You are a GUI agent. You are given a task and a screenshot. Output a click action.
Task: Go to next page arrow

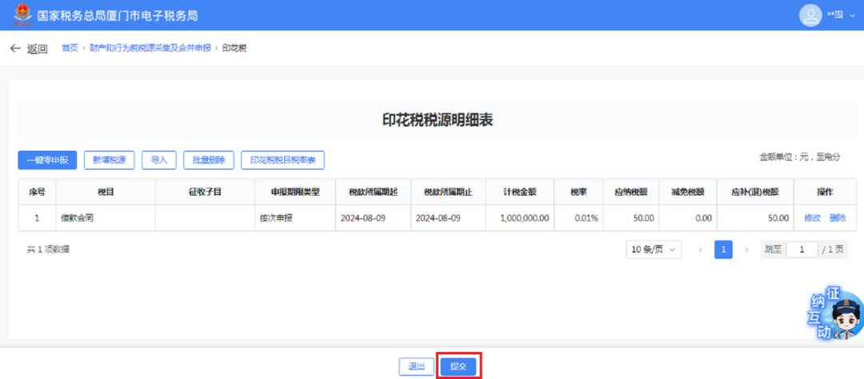click(746, 249)
